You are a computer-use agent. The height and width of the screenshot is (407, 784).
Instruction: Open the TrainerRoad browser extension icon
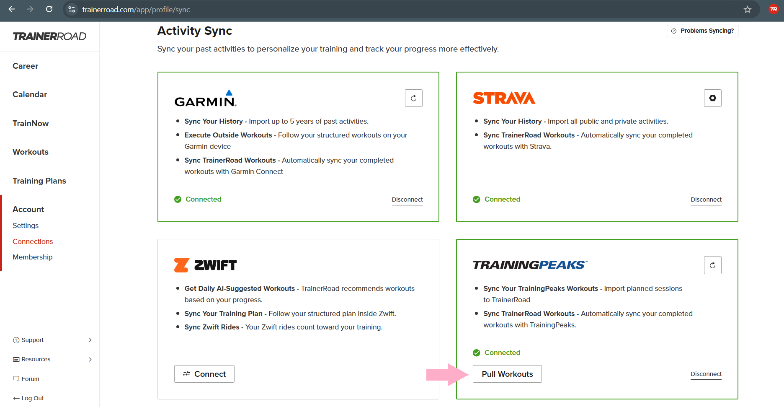point(774,9)
